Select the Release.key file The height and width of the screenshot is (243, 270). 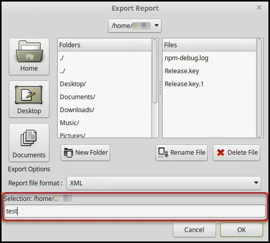(209, 71)
